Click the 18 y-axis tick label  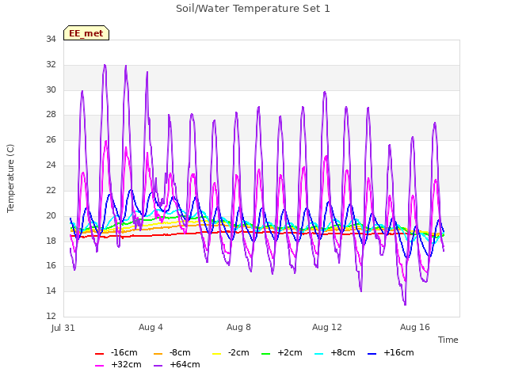tap(51, 241)
